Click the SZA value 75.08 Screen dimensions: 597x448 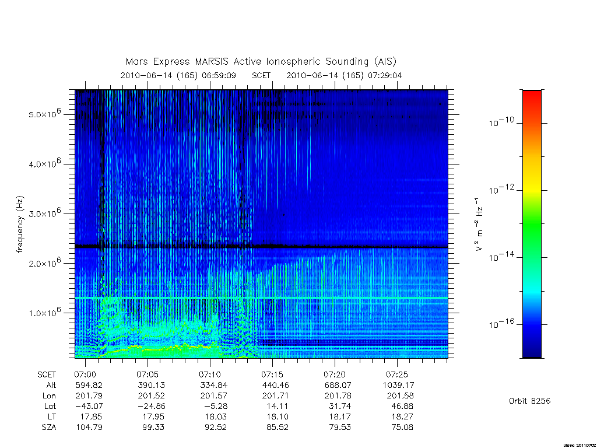click(402, 428)
